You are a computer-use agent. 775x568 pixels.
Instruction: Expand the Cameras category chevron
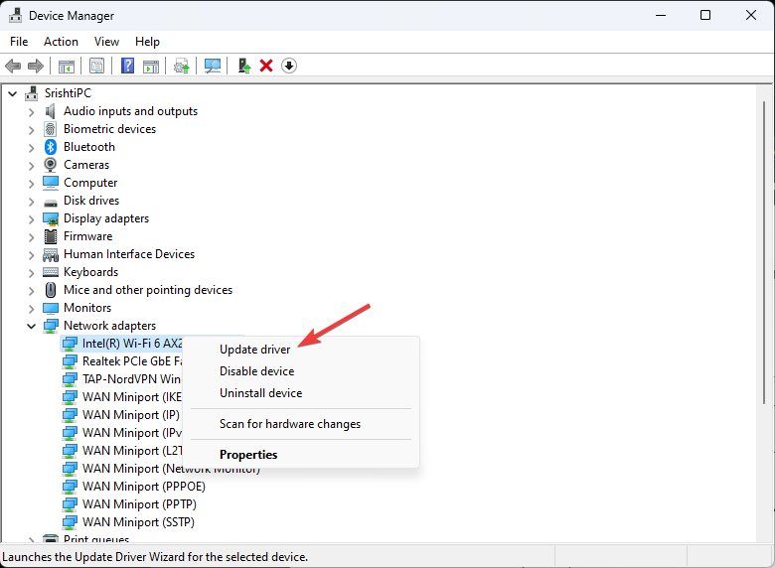[x=31, y=166]
